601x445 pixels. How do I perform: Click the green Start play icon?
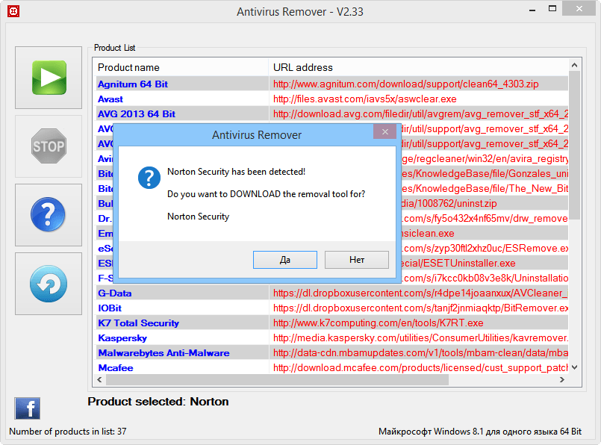[x=49, y=78]
